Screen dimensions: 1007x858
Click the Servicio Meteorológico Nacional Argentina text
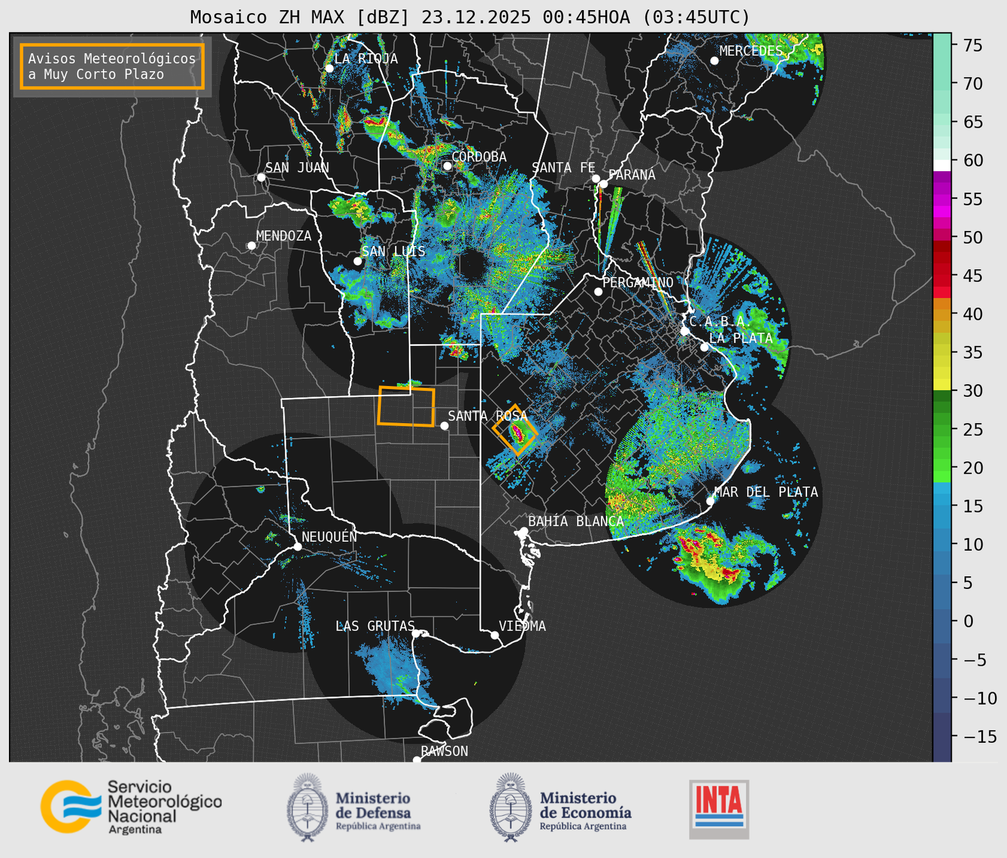pos(164,807)
